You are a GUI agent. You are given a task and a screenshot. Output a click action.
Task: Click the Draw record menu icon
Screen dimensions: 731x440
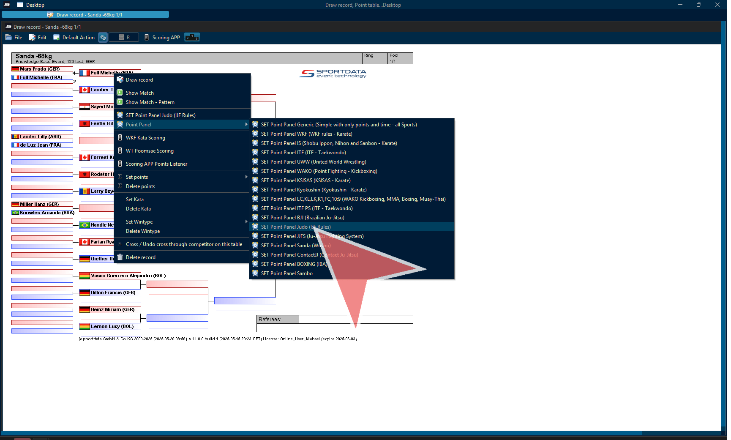(120, 79)
